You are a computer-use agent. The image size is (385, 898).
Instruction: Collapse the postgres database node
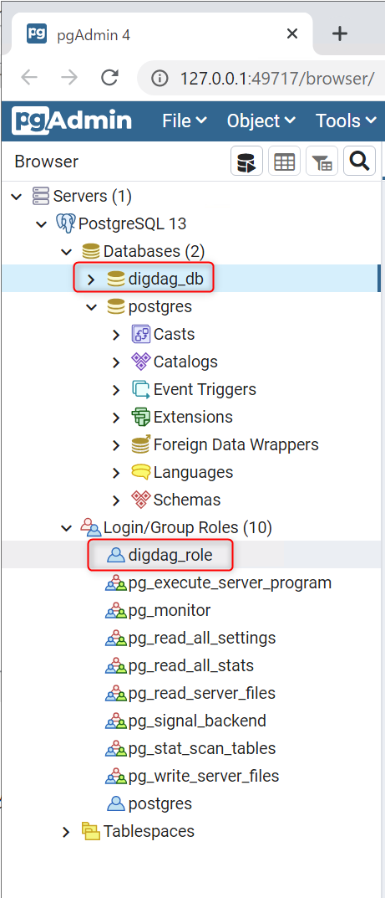coord(91,307)
